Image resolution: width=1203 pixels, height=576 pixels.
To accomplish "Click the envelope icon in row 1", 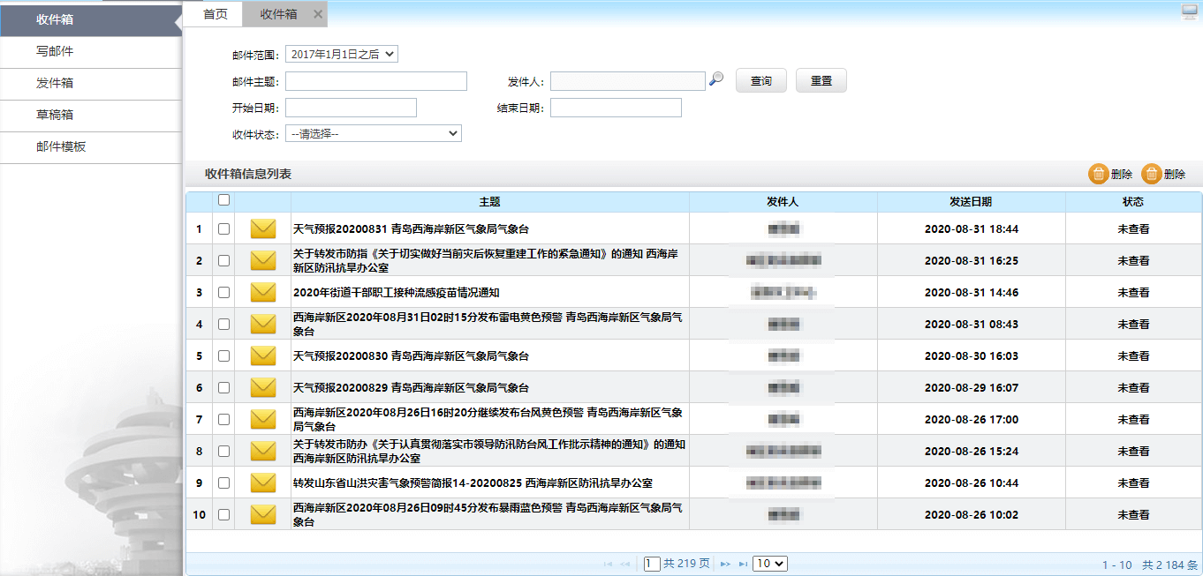I will pyautogui.click(x=263, y=229).
